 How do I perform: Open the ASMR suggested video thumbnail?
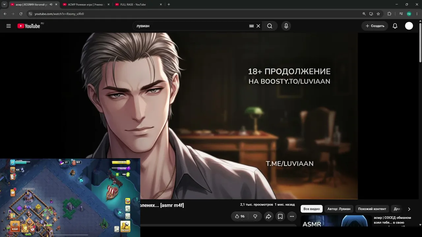pos(336,221)
